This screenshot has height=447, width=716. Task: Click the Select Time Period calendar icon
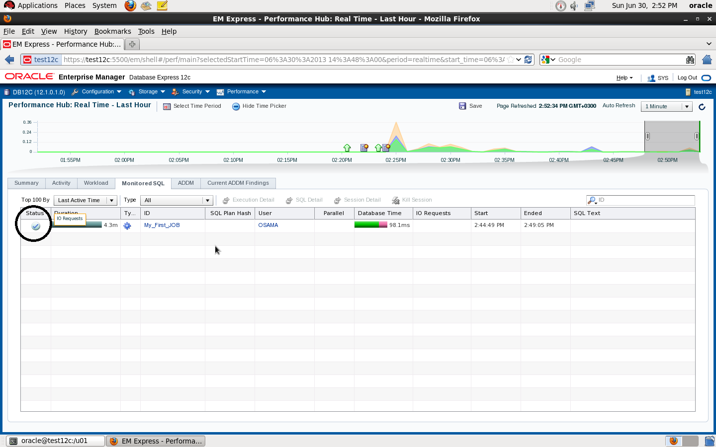pyautogui.click(x=167, y=106)
